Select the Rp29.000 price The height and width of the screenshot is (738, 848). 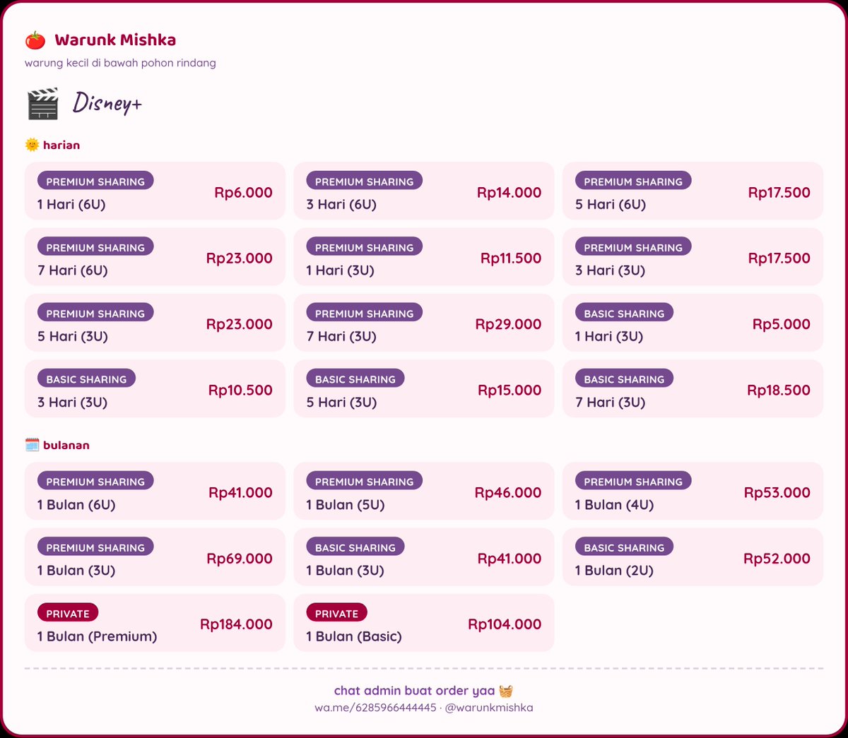[x=508, y=324]
